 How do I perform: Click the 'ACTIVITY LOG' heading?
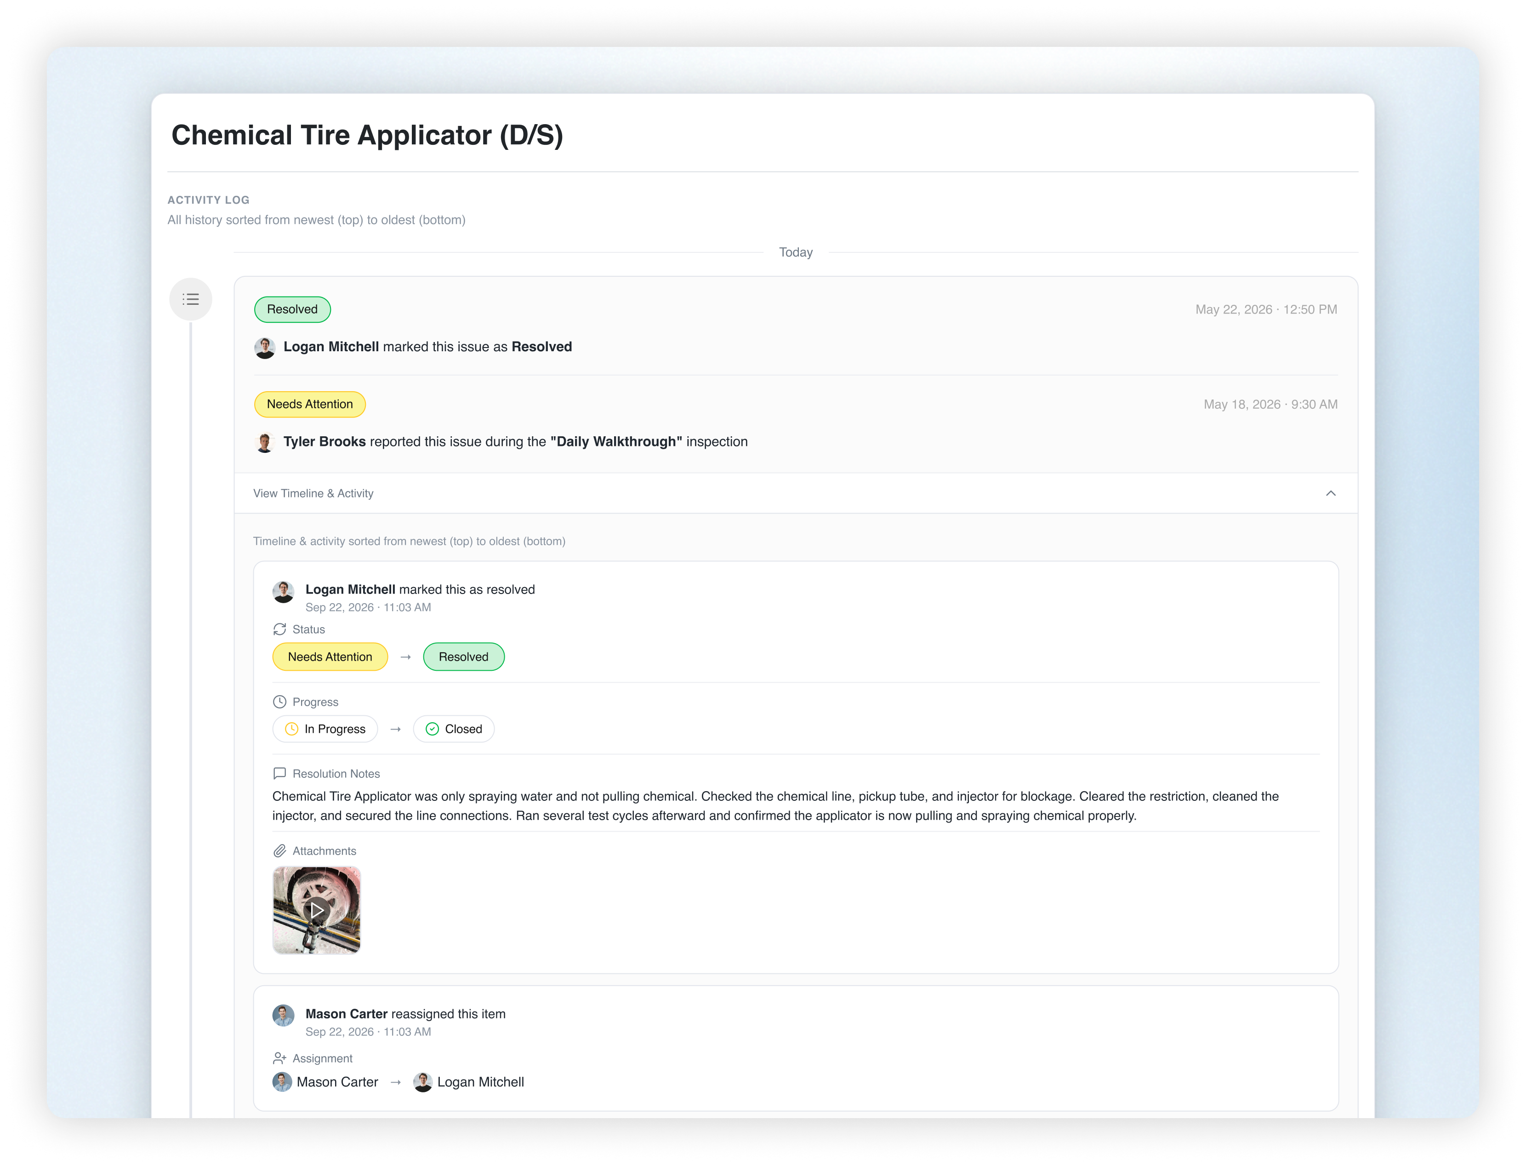tap(209, 200)
